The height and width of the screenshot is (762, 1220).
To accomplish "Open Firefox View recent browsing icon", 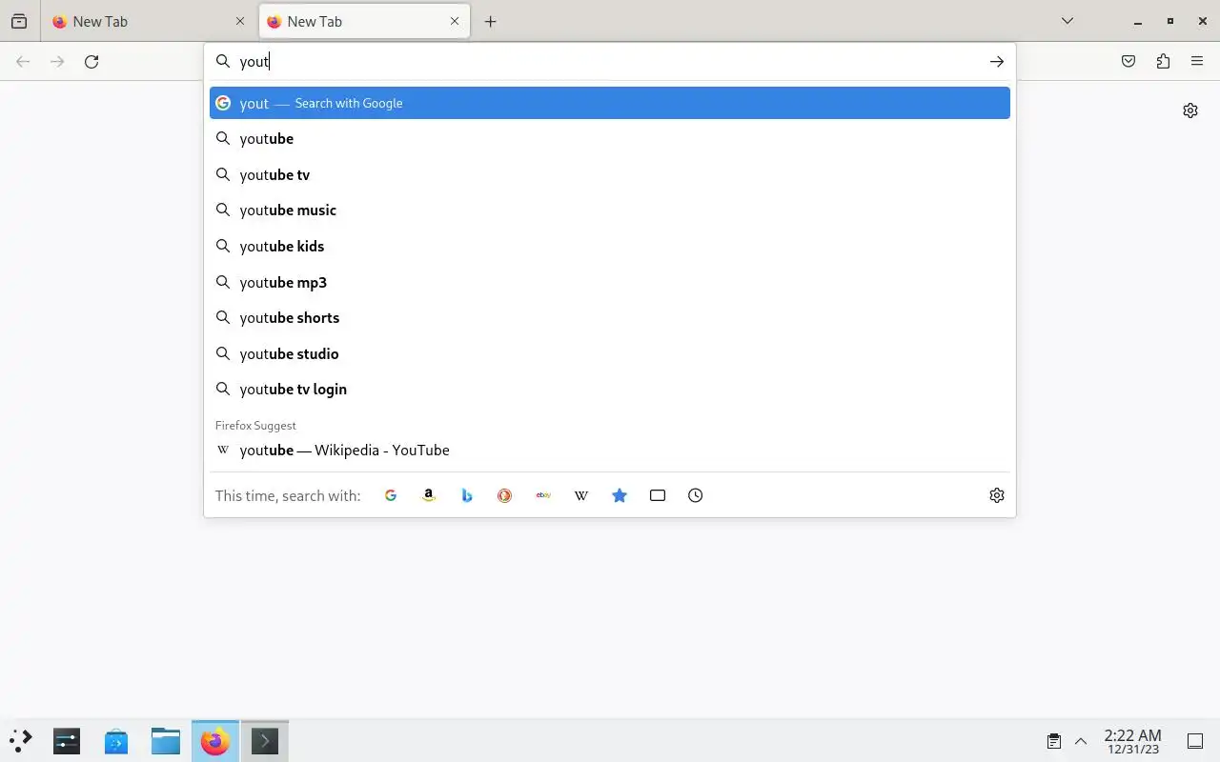I will click(x=19, y=21).
